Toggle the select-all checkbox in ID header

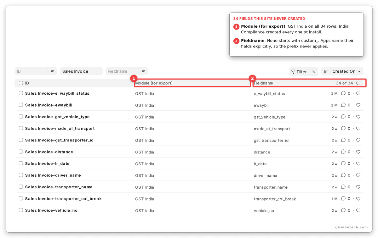[21, 83]
